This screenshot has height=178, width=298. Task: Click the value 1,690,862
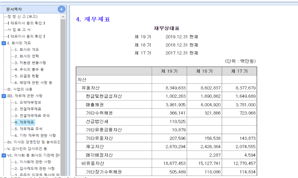211,97
